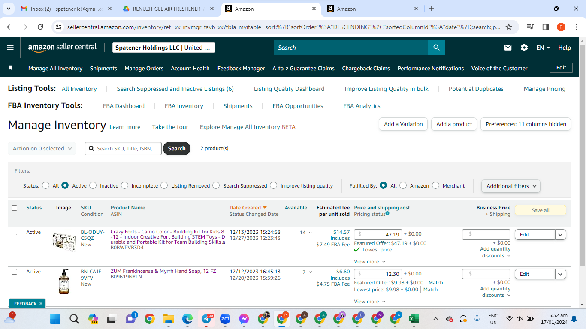Select the Search Suppressed status filter
This screenshot has height=329, width=586.
216,185
